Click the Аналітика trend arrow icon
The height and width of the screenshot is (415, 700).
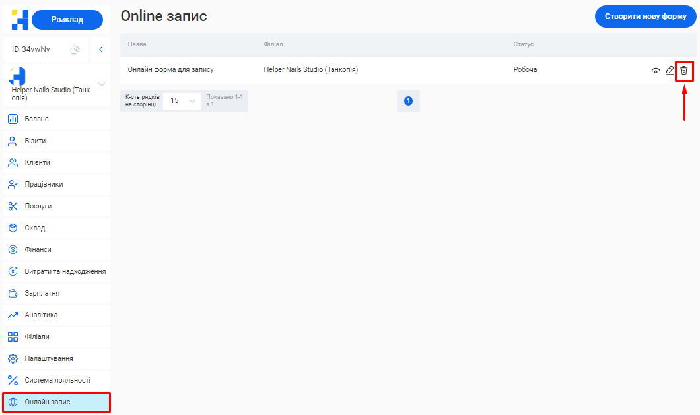click(13, 315)
